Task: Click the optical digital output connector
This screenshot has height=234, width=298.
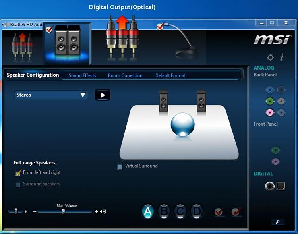Action: coord(281,186)
